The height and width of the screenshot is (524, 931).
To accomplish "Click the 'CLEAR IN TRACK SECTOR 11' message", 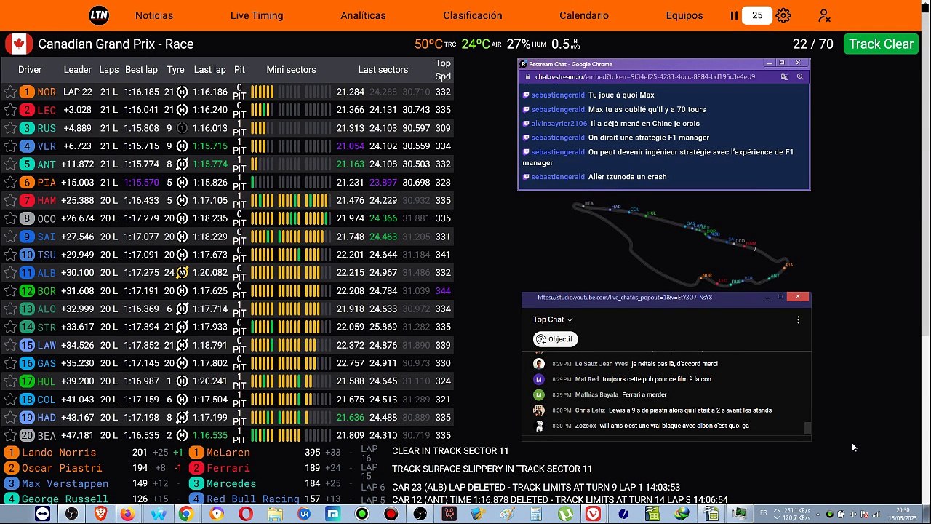I will coord(450,451).
